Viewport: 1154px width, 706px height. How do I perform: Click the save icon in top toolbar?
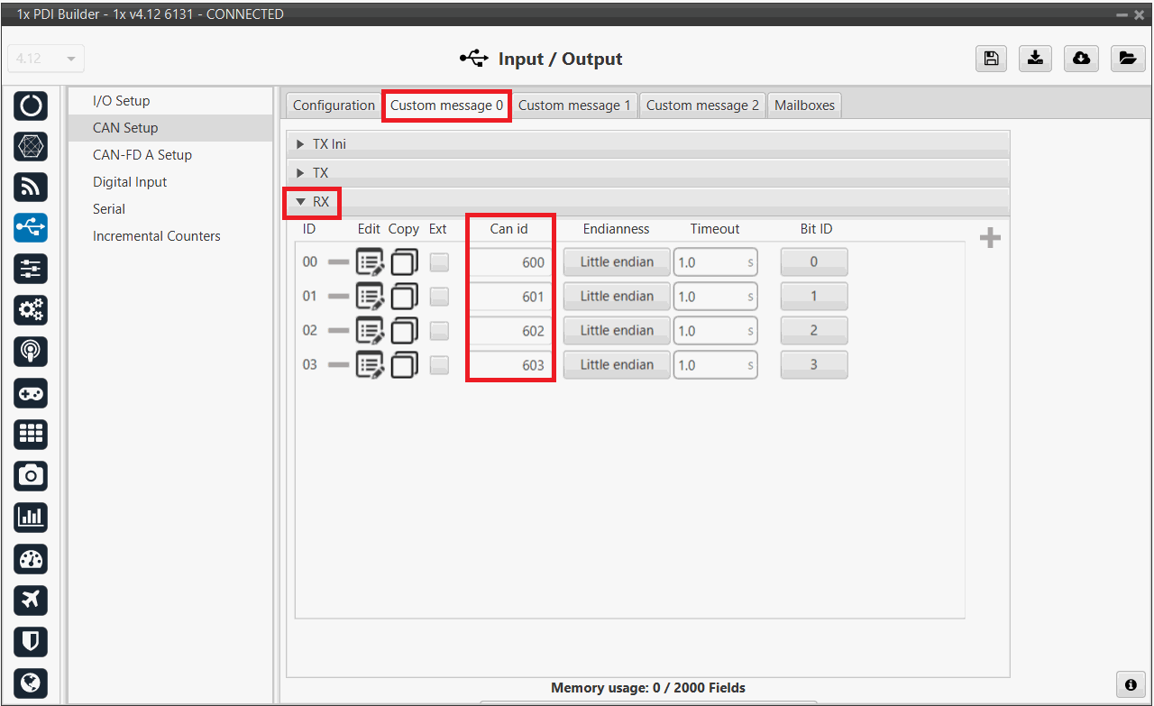[x=991, y=59]
